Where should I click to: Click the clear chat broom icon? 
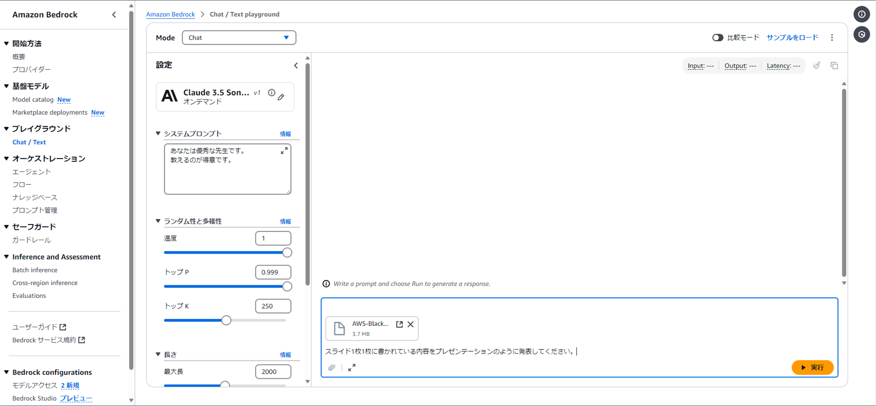pos(816,65)
